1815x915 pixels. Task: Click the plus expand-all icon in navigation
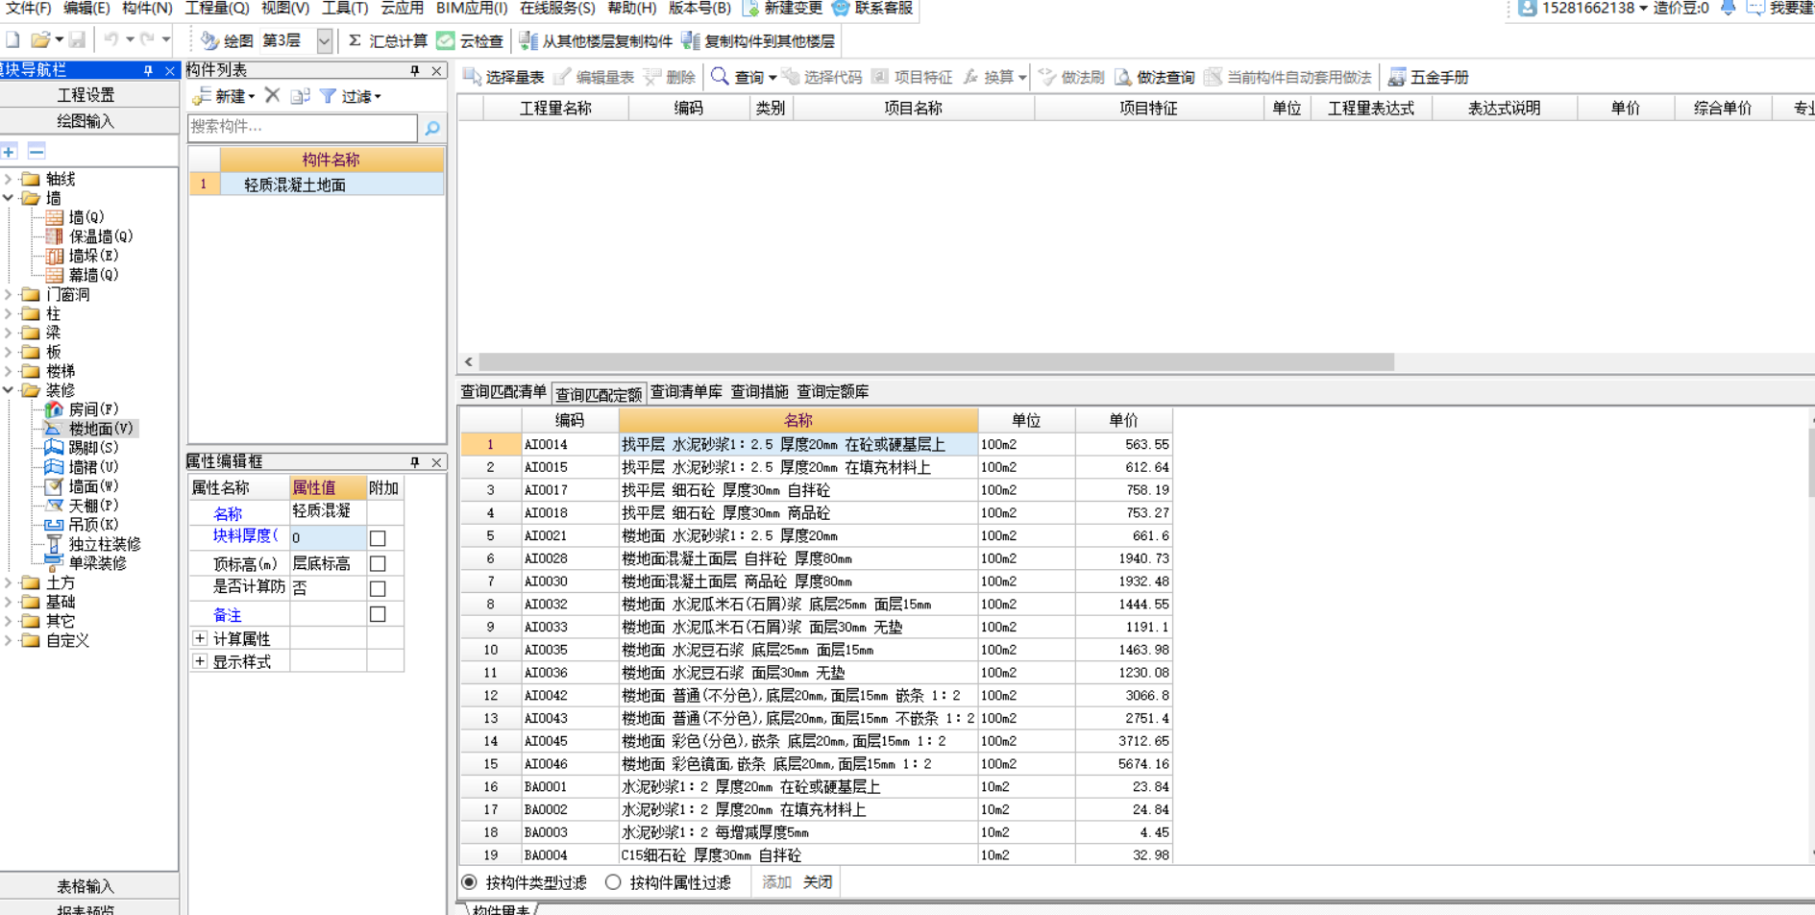[x=10, y=151]
